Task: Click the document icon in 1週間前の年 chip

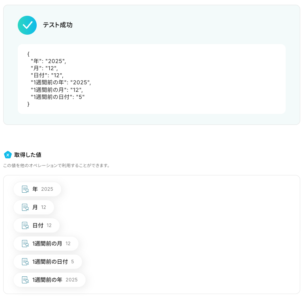Action: click(x=25, y=280)
